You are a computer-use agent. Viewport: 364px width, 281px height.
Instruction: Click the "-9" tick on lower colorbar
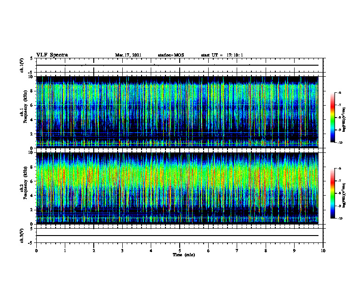point(339,206)
